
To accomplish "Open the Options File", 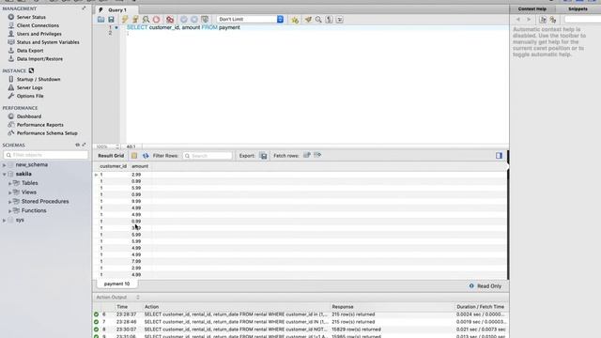I will 30,96.
